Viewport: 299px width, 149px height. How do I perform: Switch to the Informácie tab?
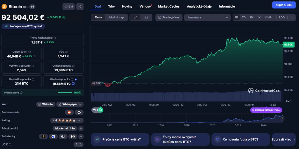pyautogui.click(x=227, y=6)
